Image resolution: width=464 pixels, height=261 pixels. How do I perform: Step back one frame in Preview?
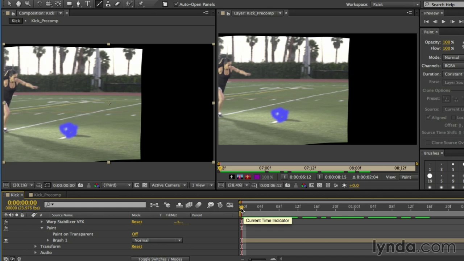[435, 22]
